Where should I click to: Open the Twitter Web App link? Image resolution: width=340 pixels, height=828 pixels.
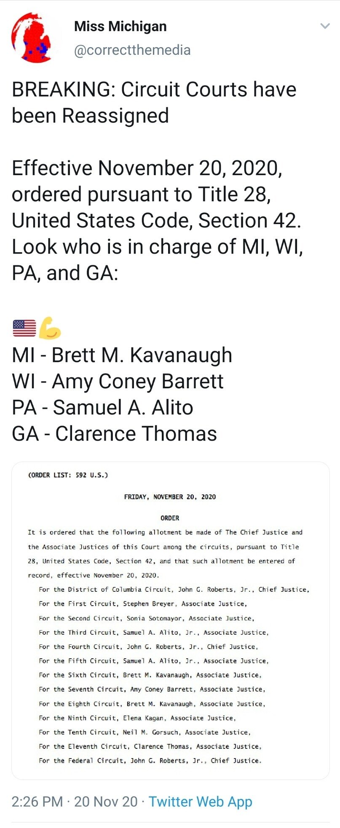(200, 801)
